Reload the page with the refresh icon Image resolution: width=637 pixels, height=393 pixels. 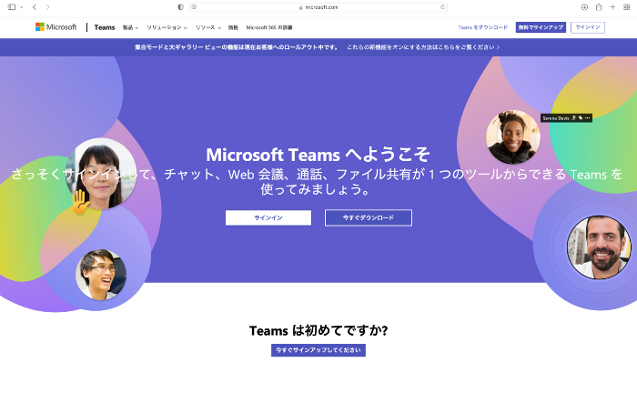(x=442, y=7)
